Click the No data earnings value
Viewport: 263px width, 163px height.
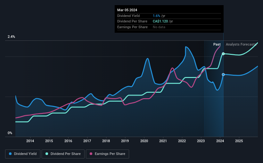[159, 27]
